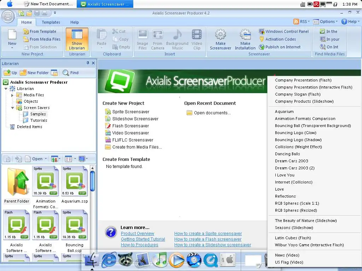Choose Dancing Balls menu entry

click(287, 154)
